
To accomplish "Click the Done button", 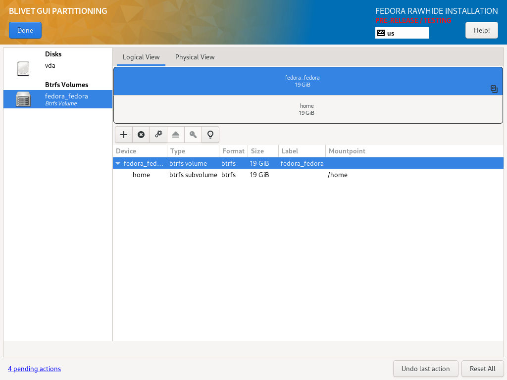I will click(25, 30).
